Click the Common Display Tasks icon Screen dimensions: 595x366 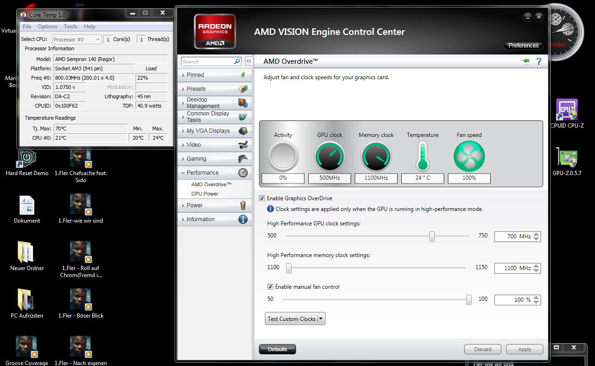[243, 117]
